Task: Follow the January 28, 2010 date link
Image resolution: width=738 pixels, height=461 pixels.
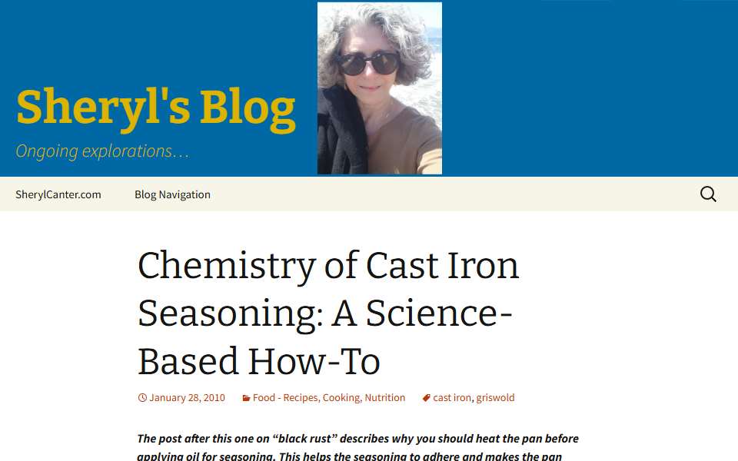Action: (x=187, y=398)
